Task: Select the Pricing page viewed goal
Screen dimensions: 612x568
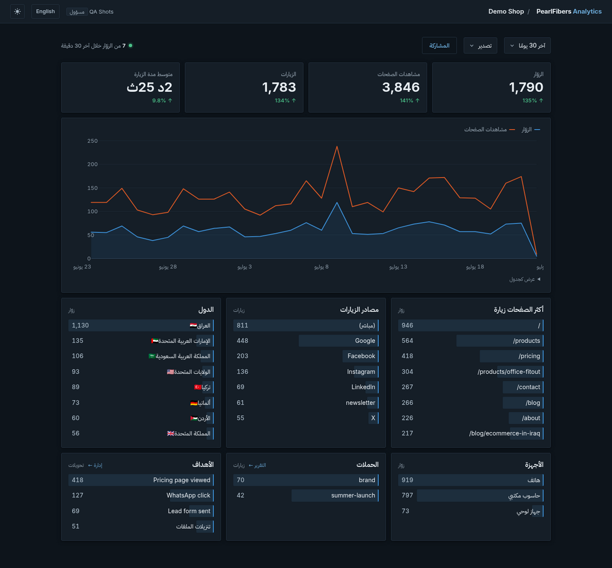Action: click(141, 480)
